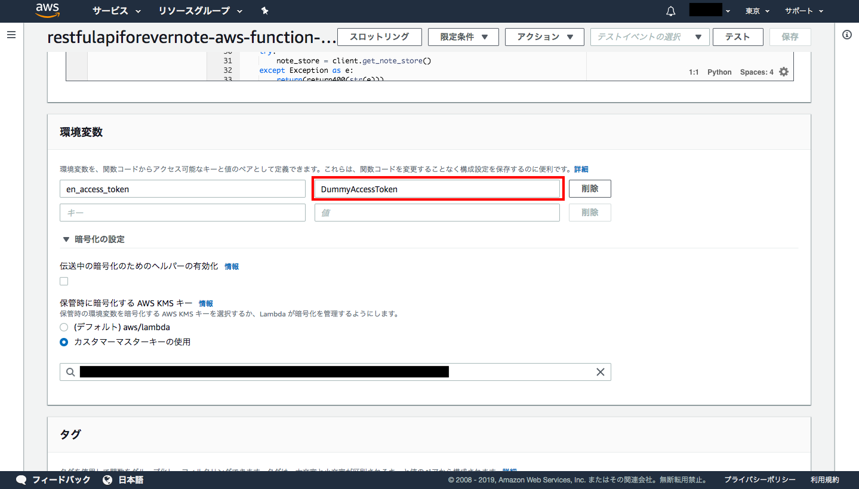Click the globe language icon
Image resolution: width=859 pixels, height=489 pixels.
[107, 479]
